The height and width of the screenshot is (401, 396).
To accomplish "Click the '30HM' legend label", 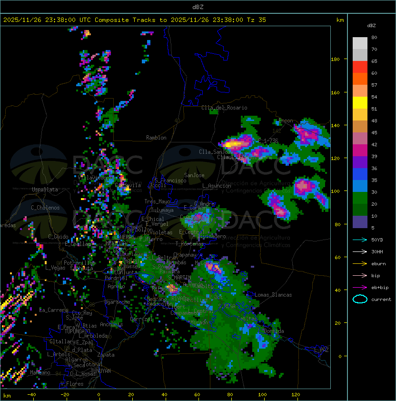I will (377, 251).
